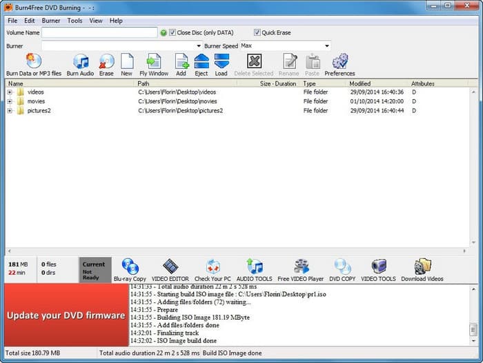The image size is (483, 363).
Task: Click the Update your DVD firmware banner
Action: point(66,315)
